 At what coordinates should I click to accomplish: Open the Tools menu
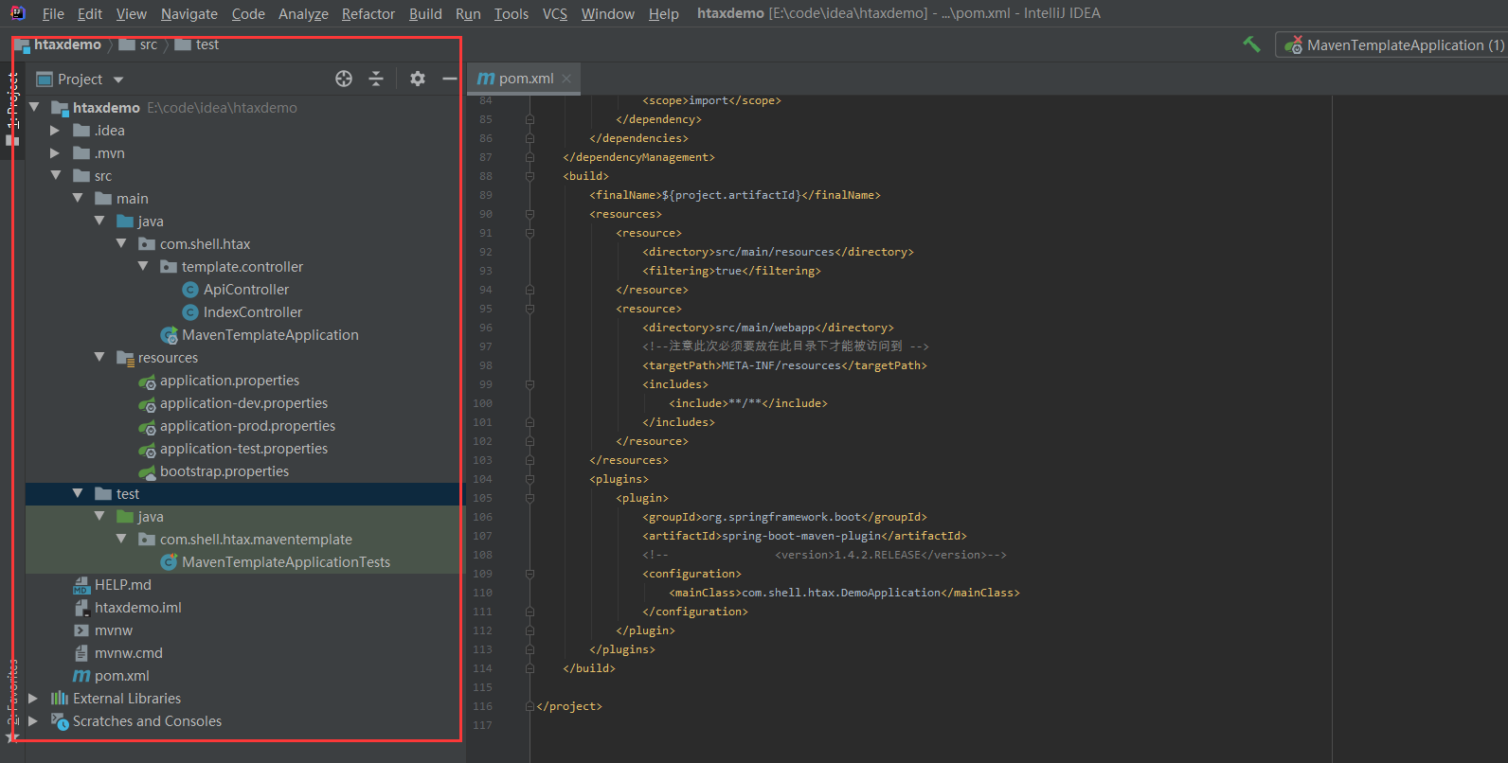tap(512, 13)
